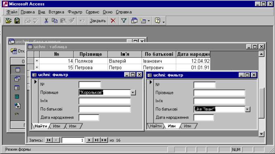Click the record number field
Screen dimensions: 275x154
(73, 140)
